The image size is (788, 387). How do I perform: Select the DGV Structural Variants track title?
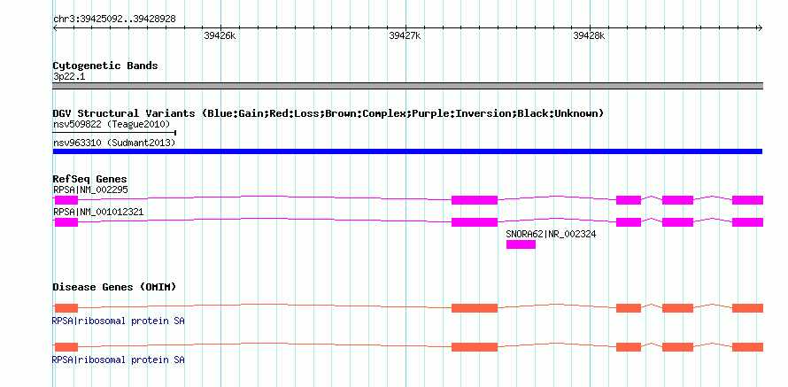coord(328,113)
